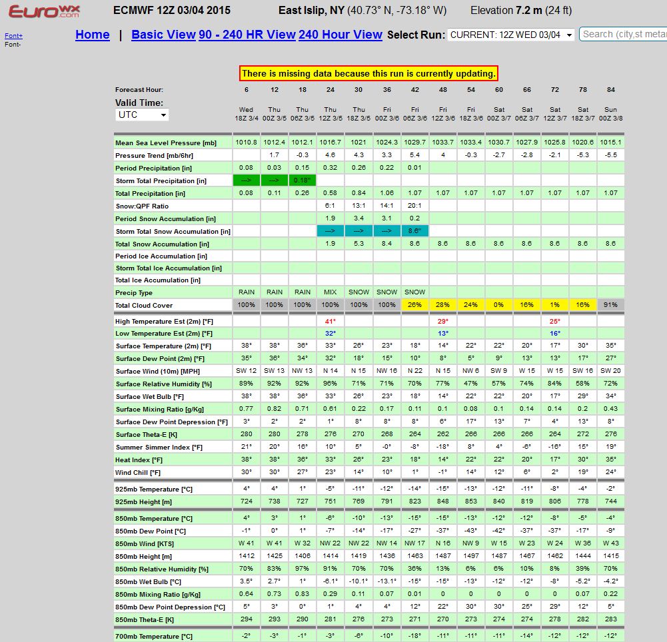Click the green 0.18" storm total cell
This screenshot has height=642, width=667.
click(x=303, y=180)
